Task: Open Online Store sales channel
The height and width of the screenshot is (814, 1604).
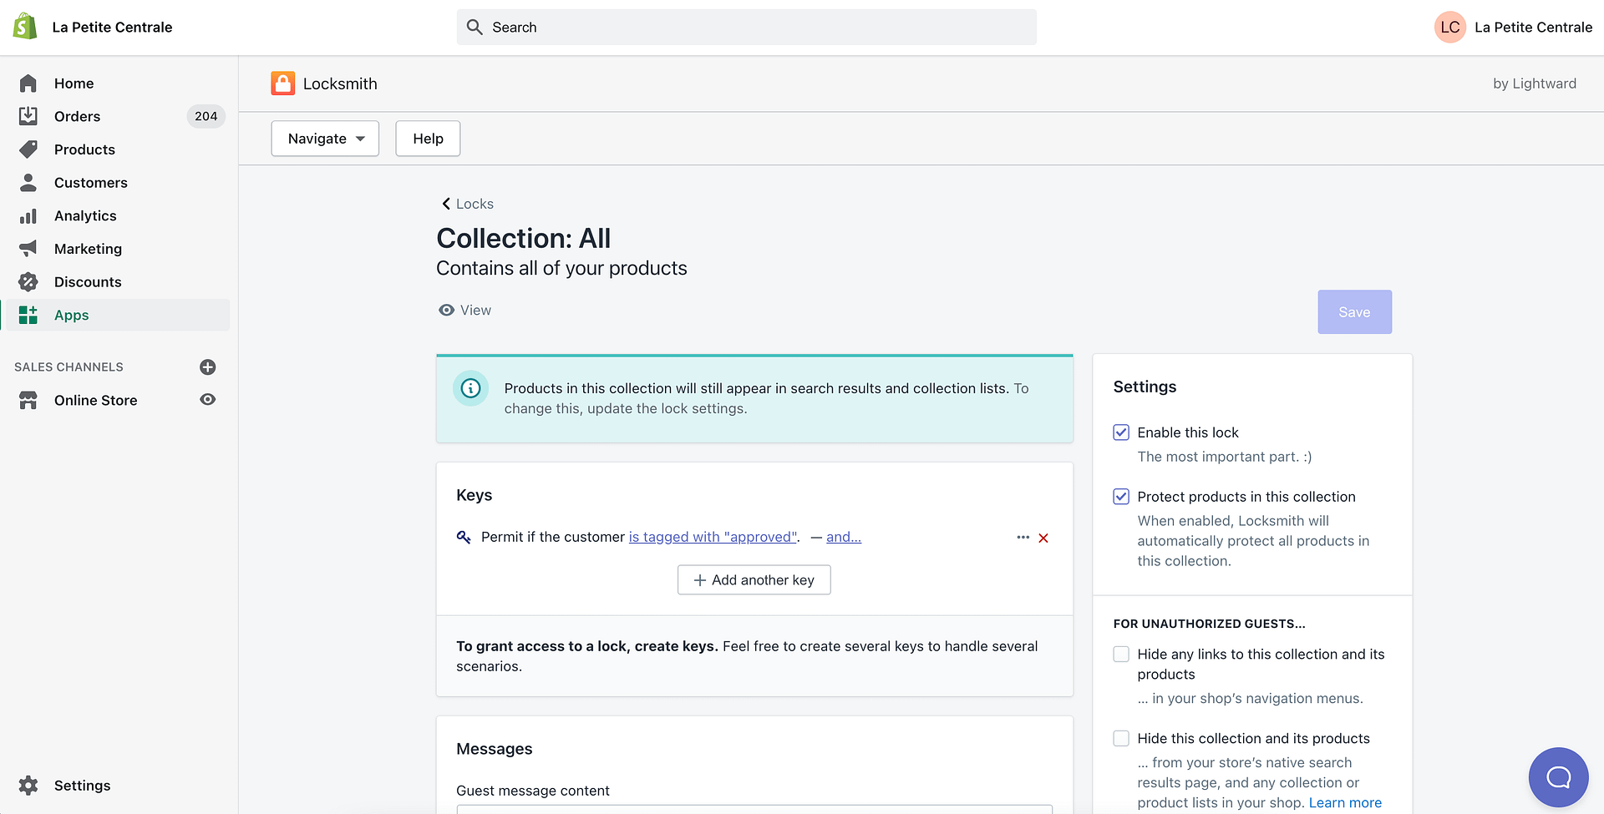Action: point(95,400)
